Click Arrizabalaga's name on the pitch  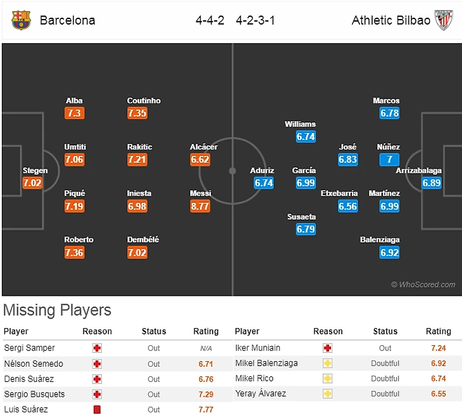pyautogui.click(x=419, y=170)
